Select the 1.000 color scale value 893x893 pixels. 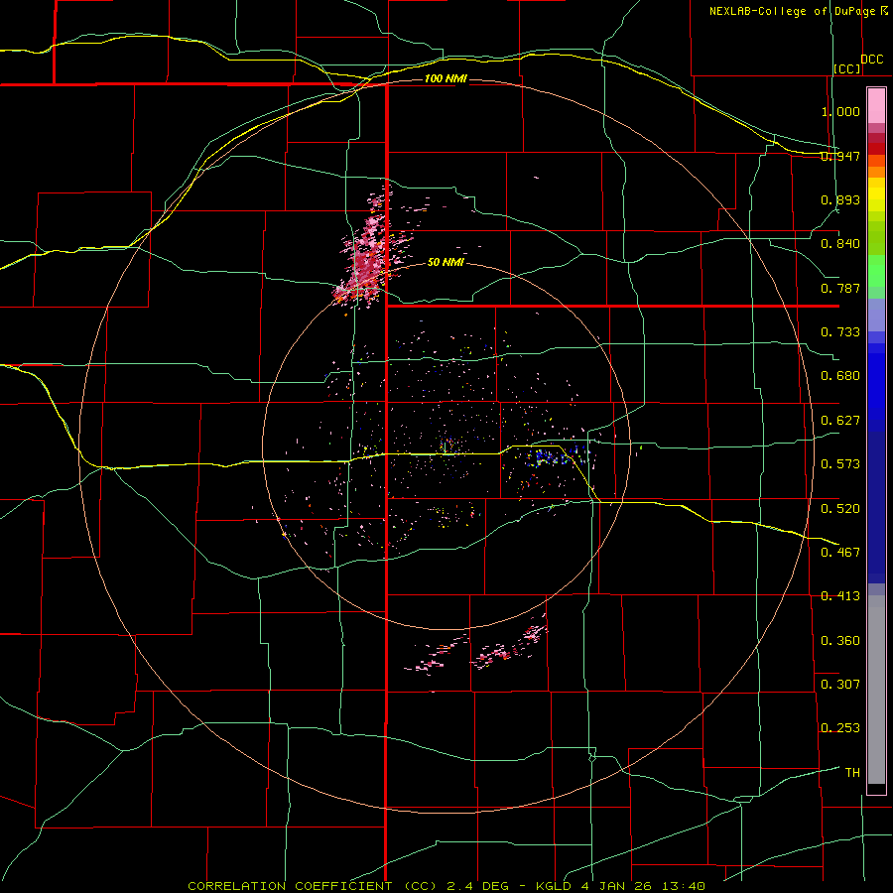pos(840,111)
